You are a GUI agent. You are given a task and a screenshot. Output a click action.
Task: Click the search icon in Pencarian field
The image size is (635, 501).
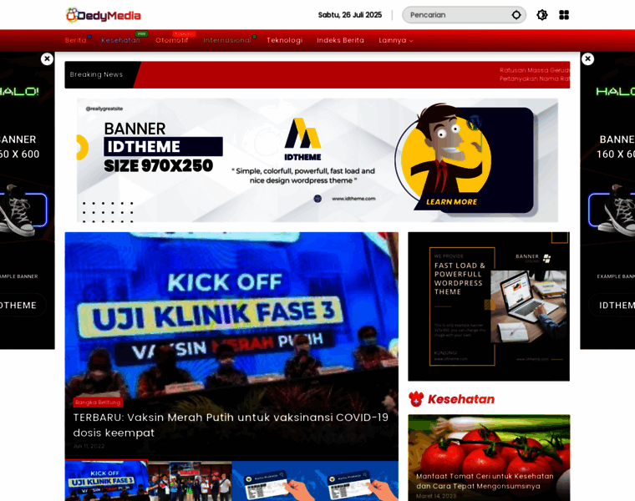click(x=516, y=15)
